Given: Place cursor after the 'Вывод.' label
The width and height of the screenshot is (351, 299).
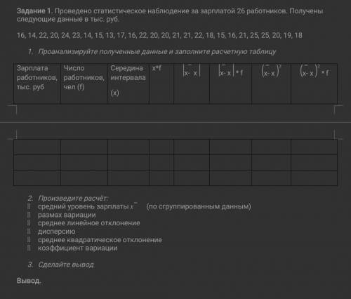Looking at the screenshot, I should [x=42, y=281].
